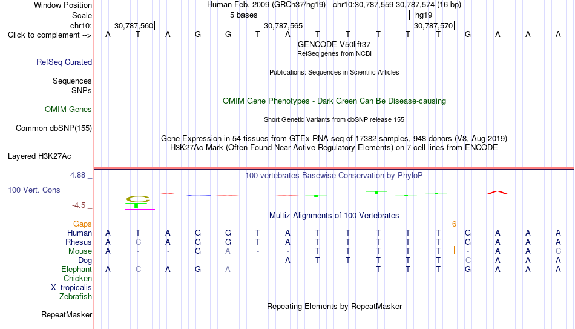Click 'Publications: Sequences in Scientific Articles' title

pos(334,72)
